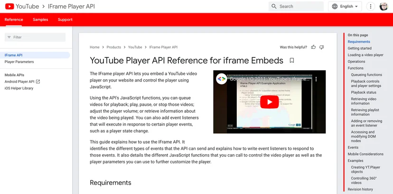Screen dimensions: 393x194
Task: Jump to Accessing and modifying DOM nodes
Action: 364,137
